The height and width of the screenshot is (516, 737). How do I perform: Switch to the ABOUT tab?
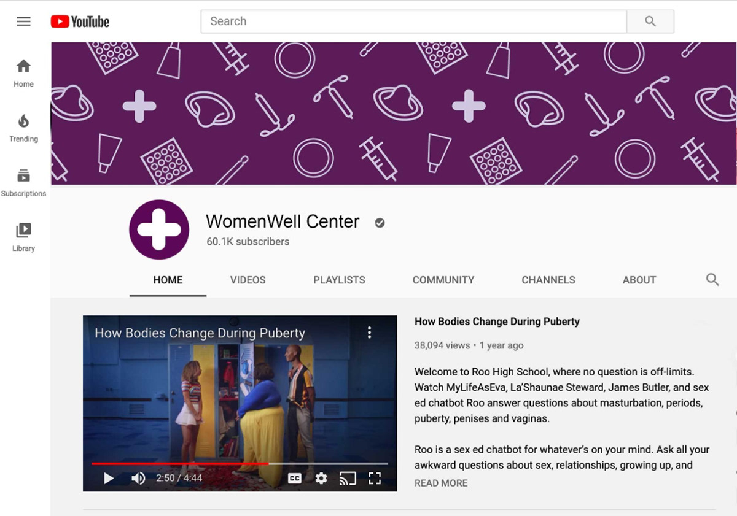(639, 280)
